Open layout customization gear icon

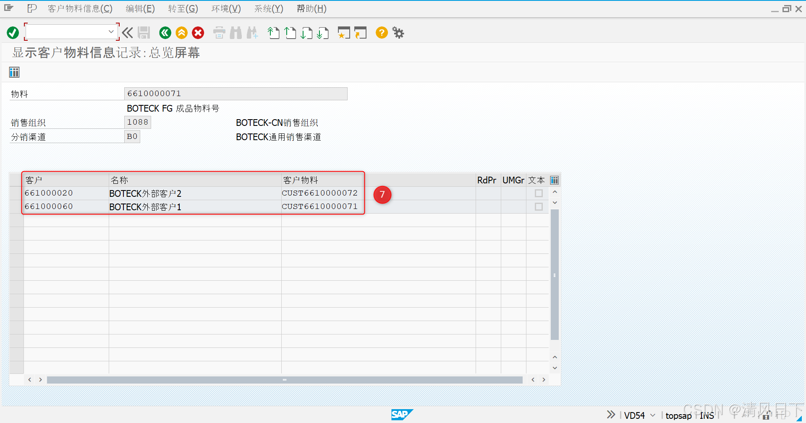coord(398,33)
